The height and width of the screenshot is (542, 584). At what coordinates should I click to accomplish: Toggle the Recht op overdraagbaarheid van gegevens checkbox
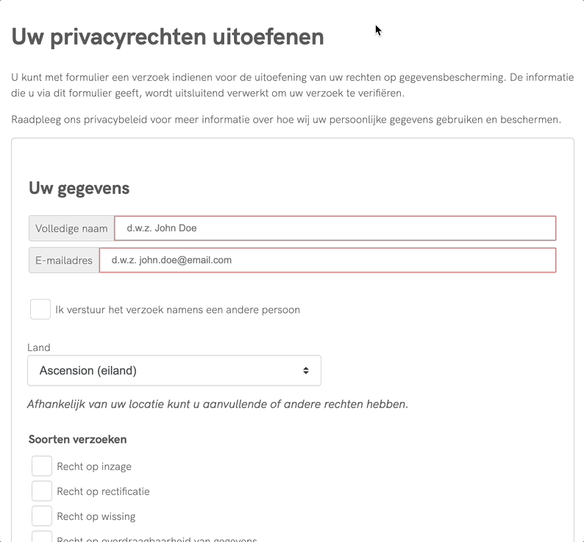click(x=42, y=538)
